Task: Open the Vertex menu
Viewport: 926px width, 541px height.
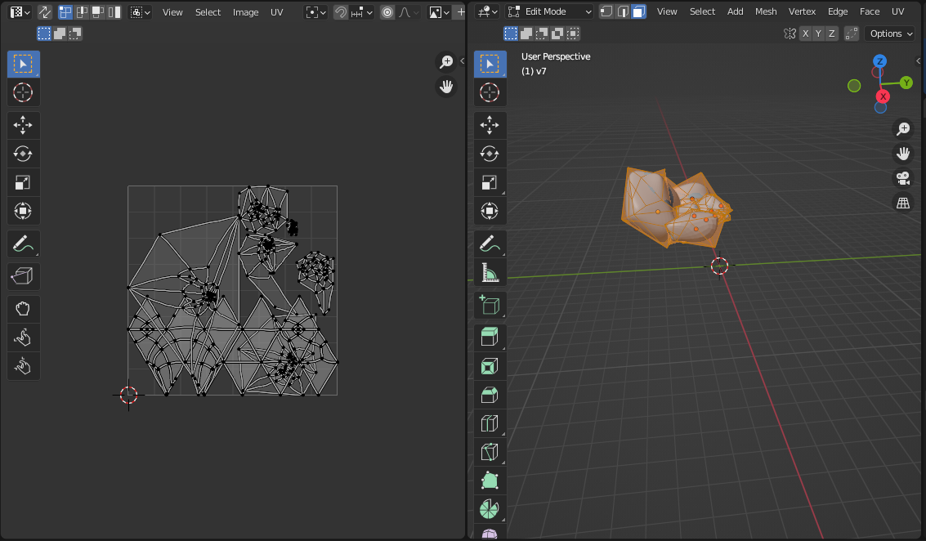Action: tap(802, 11)
